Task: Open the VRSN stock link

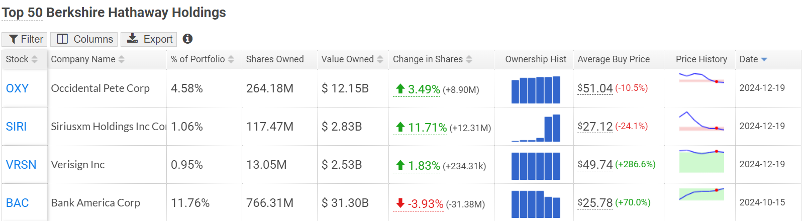Action: point(21,165)
